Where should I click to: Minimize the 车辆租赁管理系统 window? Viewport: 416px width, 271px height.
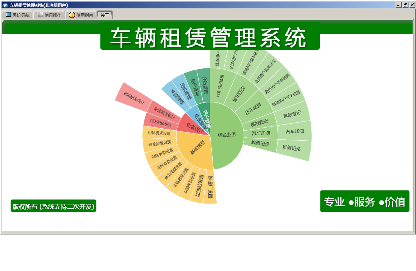399,5
